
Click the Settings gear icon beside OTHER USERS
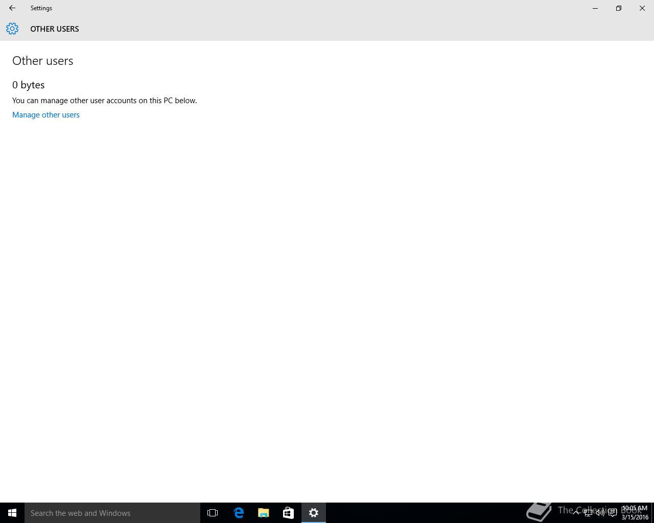point(12,29)
